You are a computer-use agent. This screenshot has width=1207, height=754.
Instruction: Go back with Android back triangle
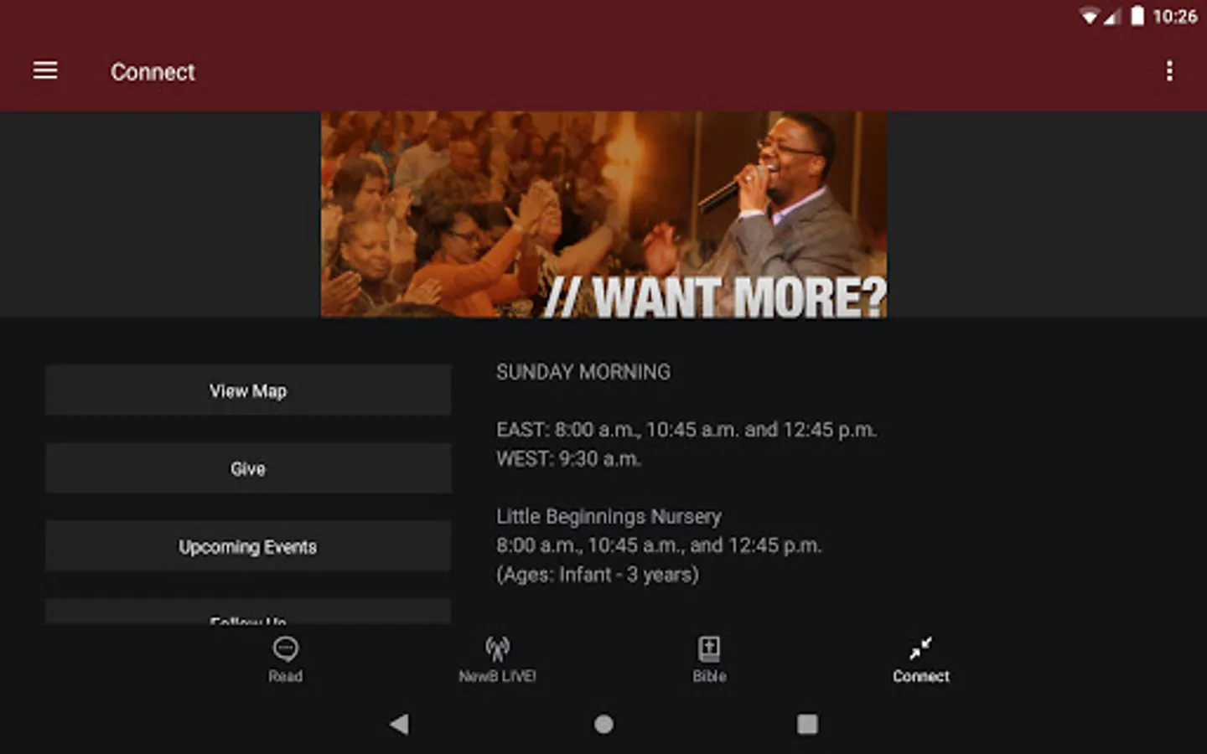coord(399,724)
